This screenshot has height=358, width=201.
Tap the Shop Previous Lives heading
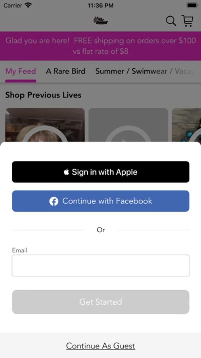43,95
